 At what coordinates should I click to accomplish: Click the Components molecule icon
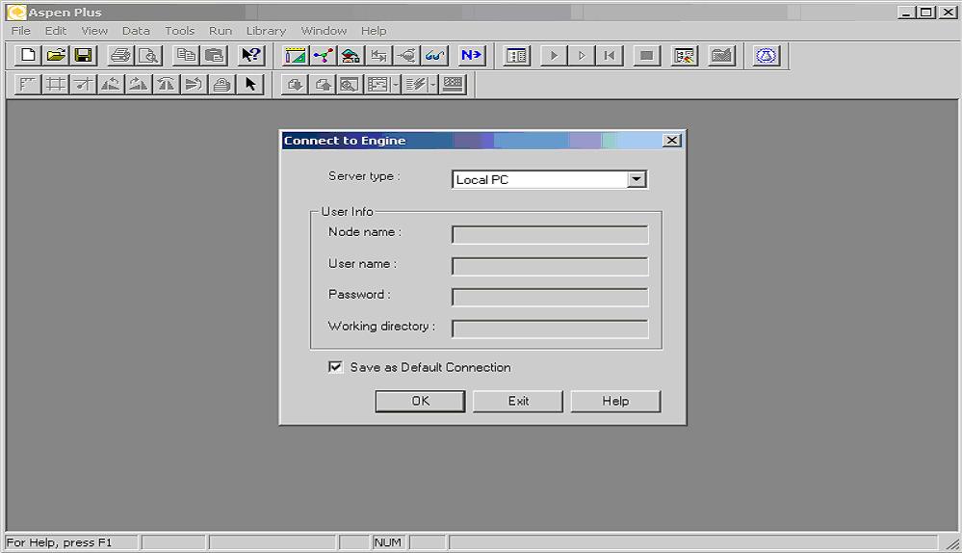[323, 56]
